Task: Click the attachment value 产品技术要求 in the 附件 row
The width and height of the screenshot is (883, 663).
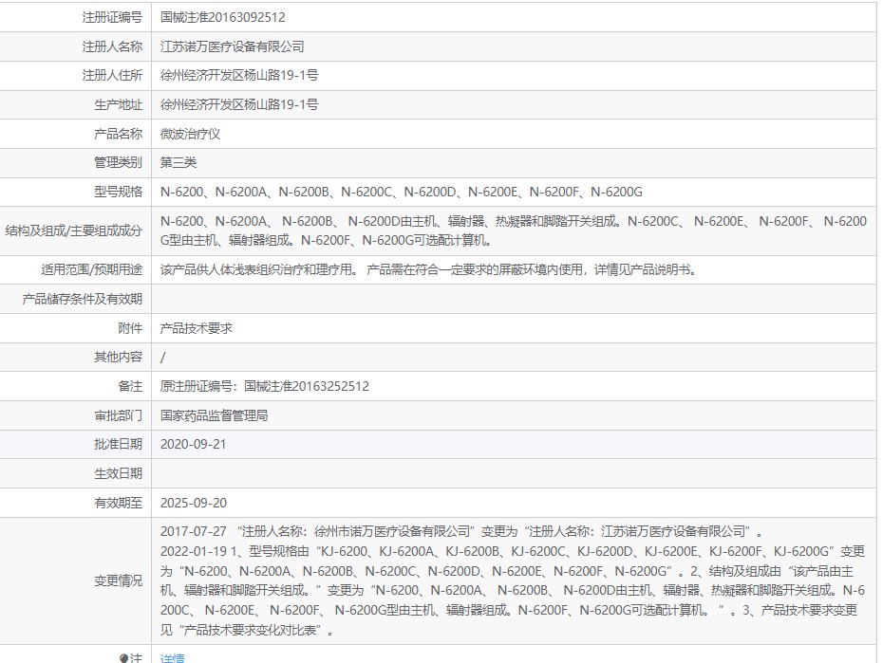Action: click(x=197, y=328)
